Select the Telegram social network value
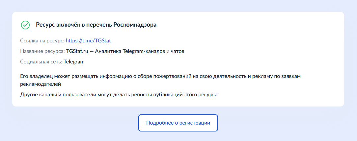This screenshot has width=357, height=141. (x=74, y=62)
